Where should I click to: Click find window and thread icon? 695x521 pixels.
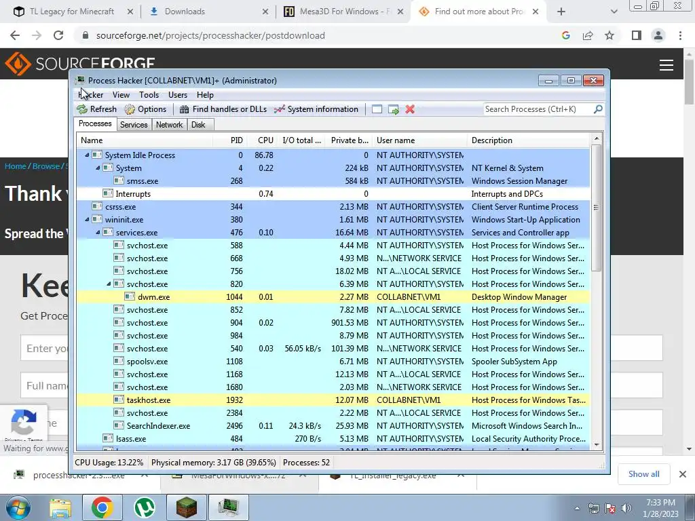coord(393,109)
